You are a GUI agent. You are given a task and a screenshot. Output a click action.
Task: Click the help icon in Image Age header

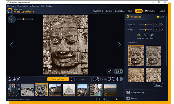coord(161,17)
